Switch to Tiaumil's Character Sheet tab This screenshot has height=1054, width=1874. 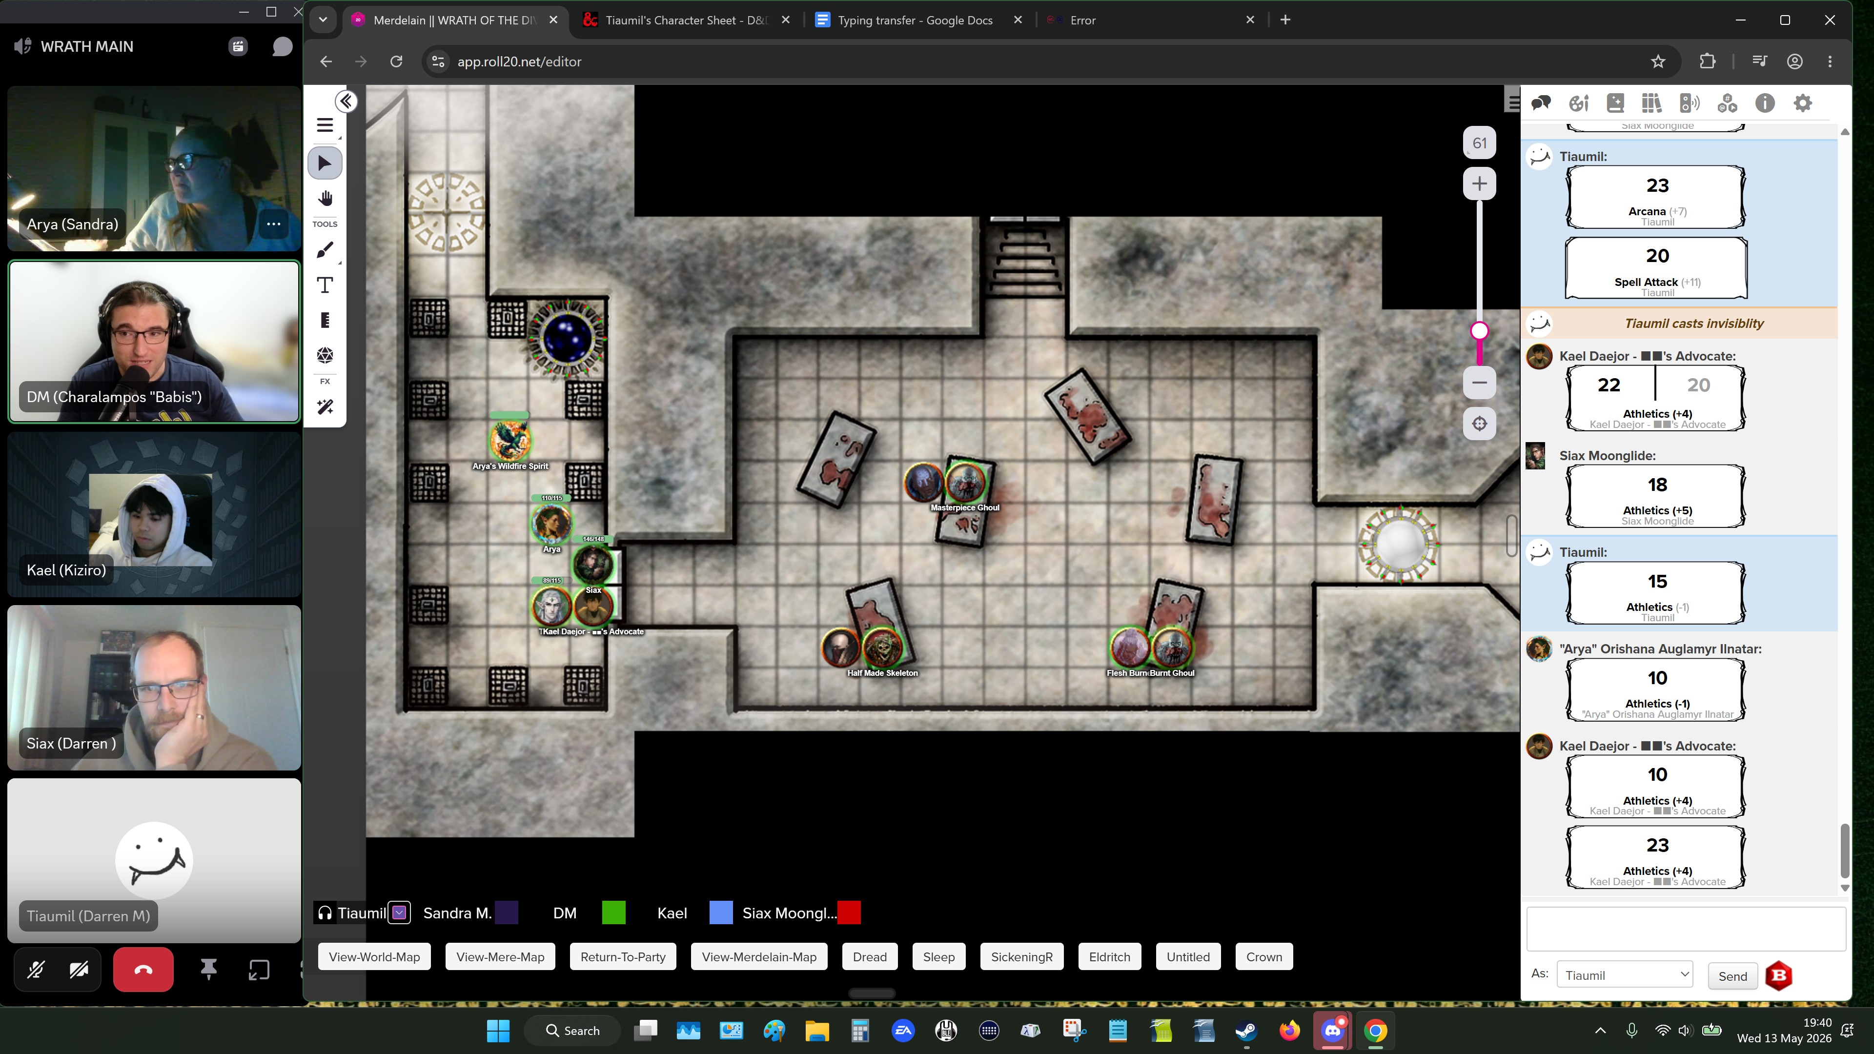coord(687,20)
